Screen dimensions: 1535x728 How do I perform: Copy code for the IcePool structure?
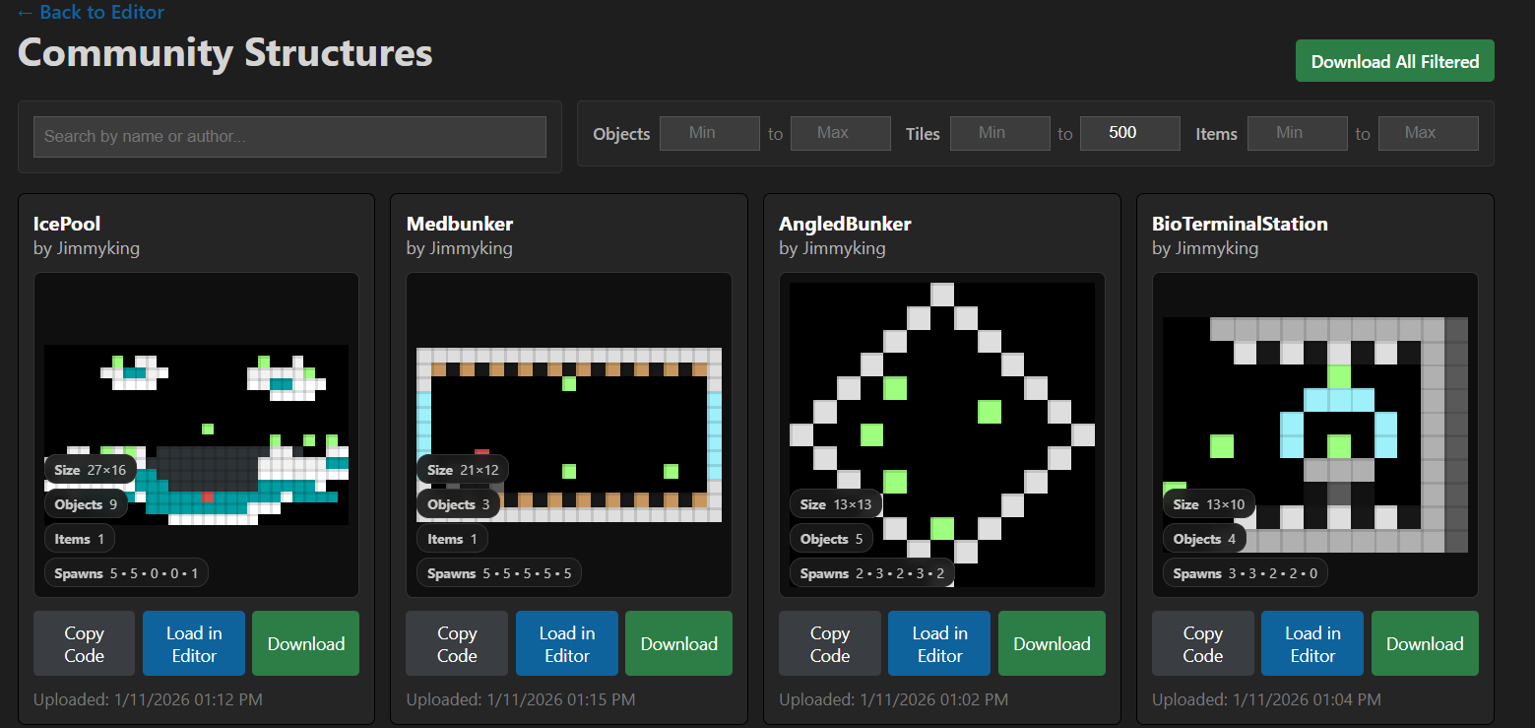(x=84, y=643)
